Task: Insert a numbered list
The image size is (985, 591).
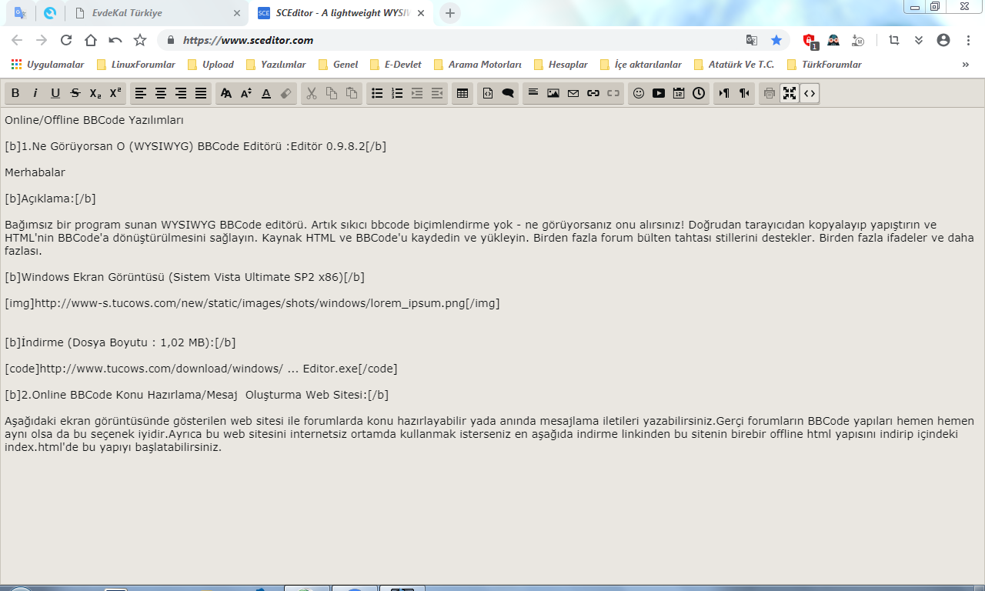Action: (397, 93)
